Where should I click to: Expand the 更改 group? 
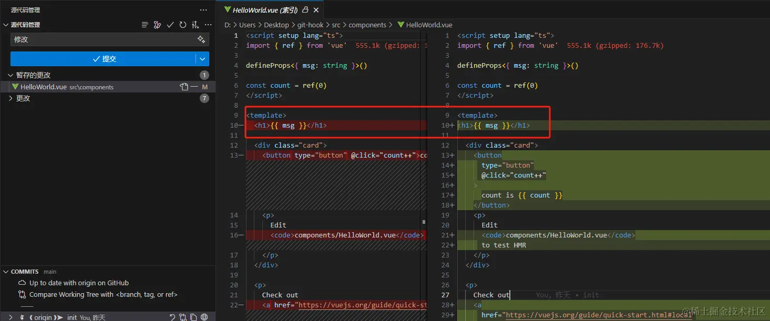tap(11, 98)
